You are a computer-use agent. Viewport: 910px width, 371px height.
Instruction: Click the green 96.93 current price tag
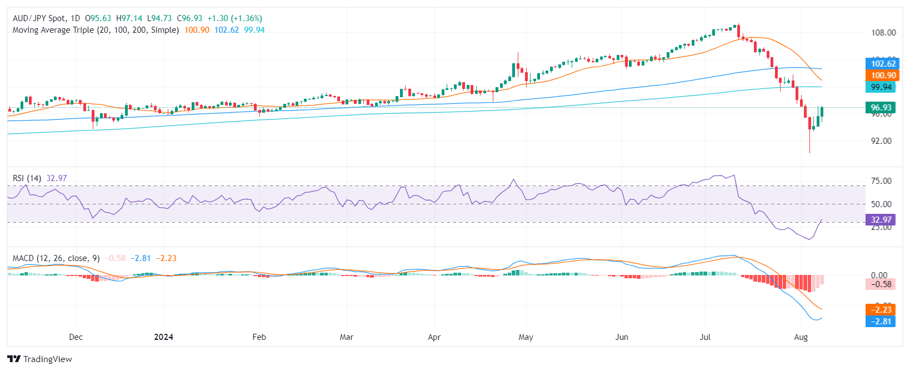(881, 108)
